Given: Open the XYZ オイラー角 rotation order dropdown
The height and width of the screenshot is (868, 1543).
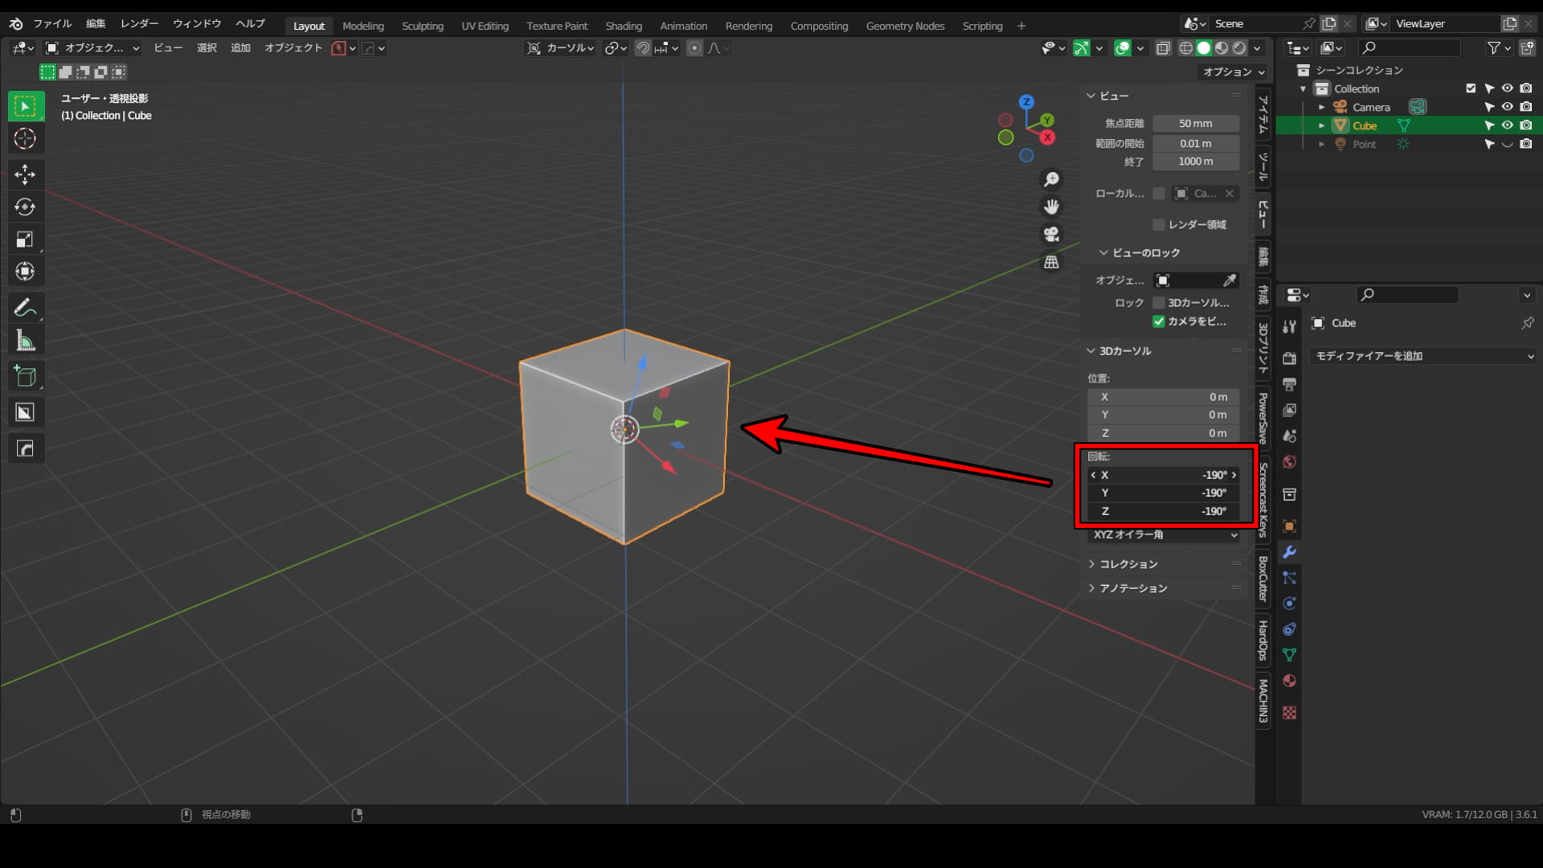Looking at the screenshot, I should [1163, 534].
